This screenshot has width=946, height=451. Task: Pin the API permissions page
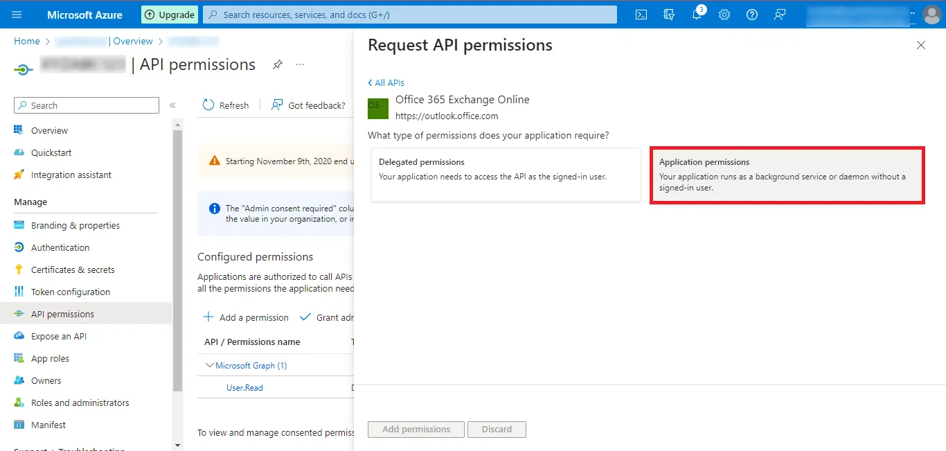[278, 64]
